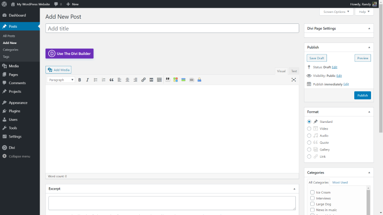Collapse the Categories box
383x215 pixels.
pos(369,172)
